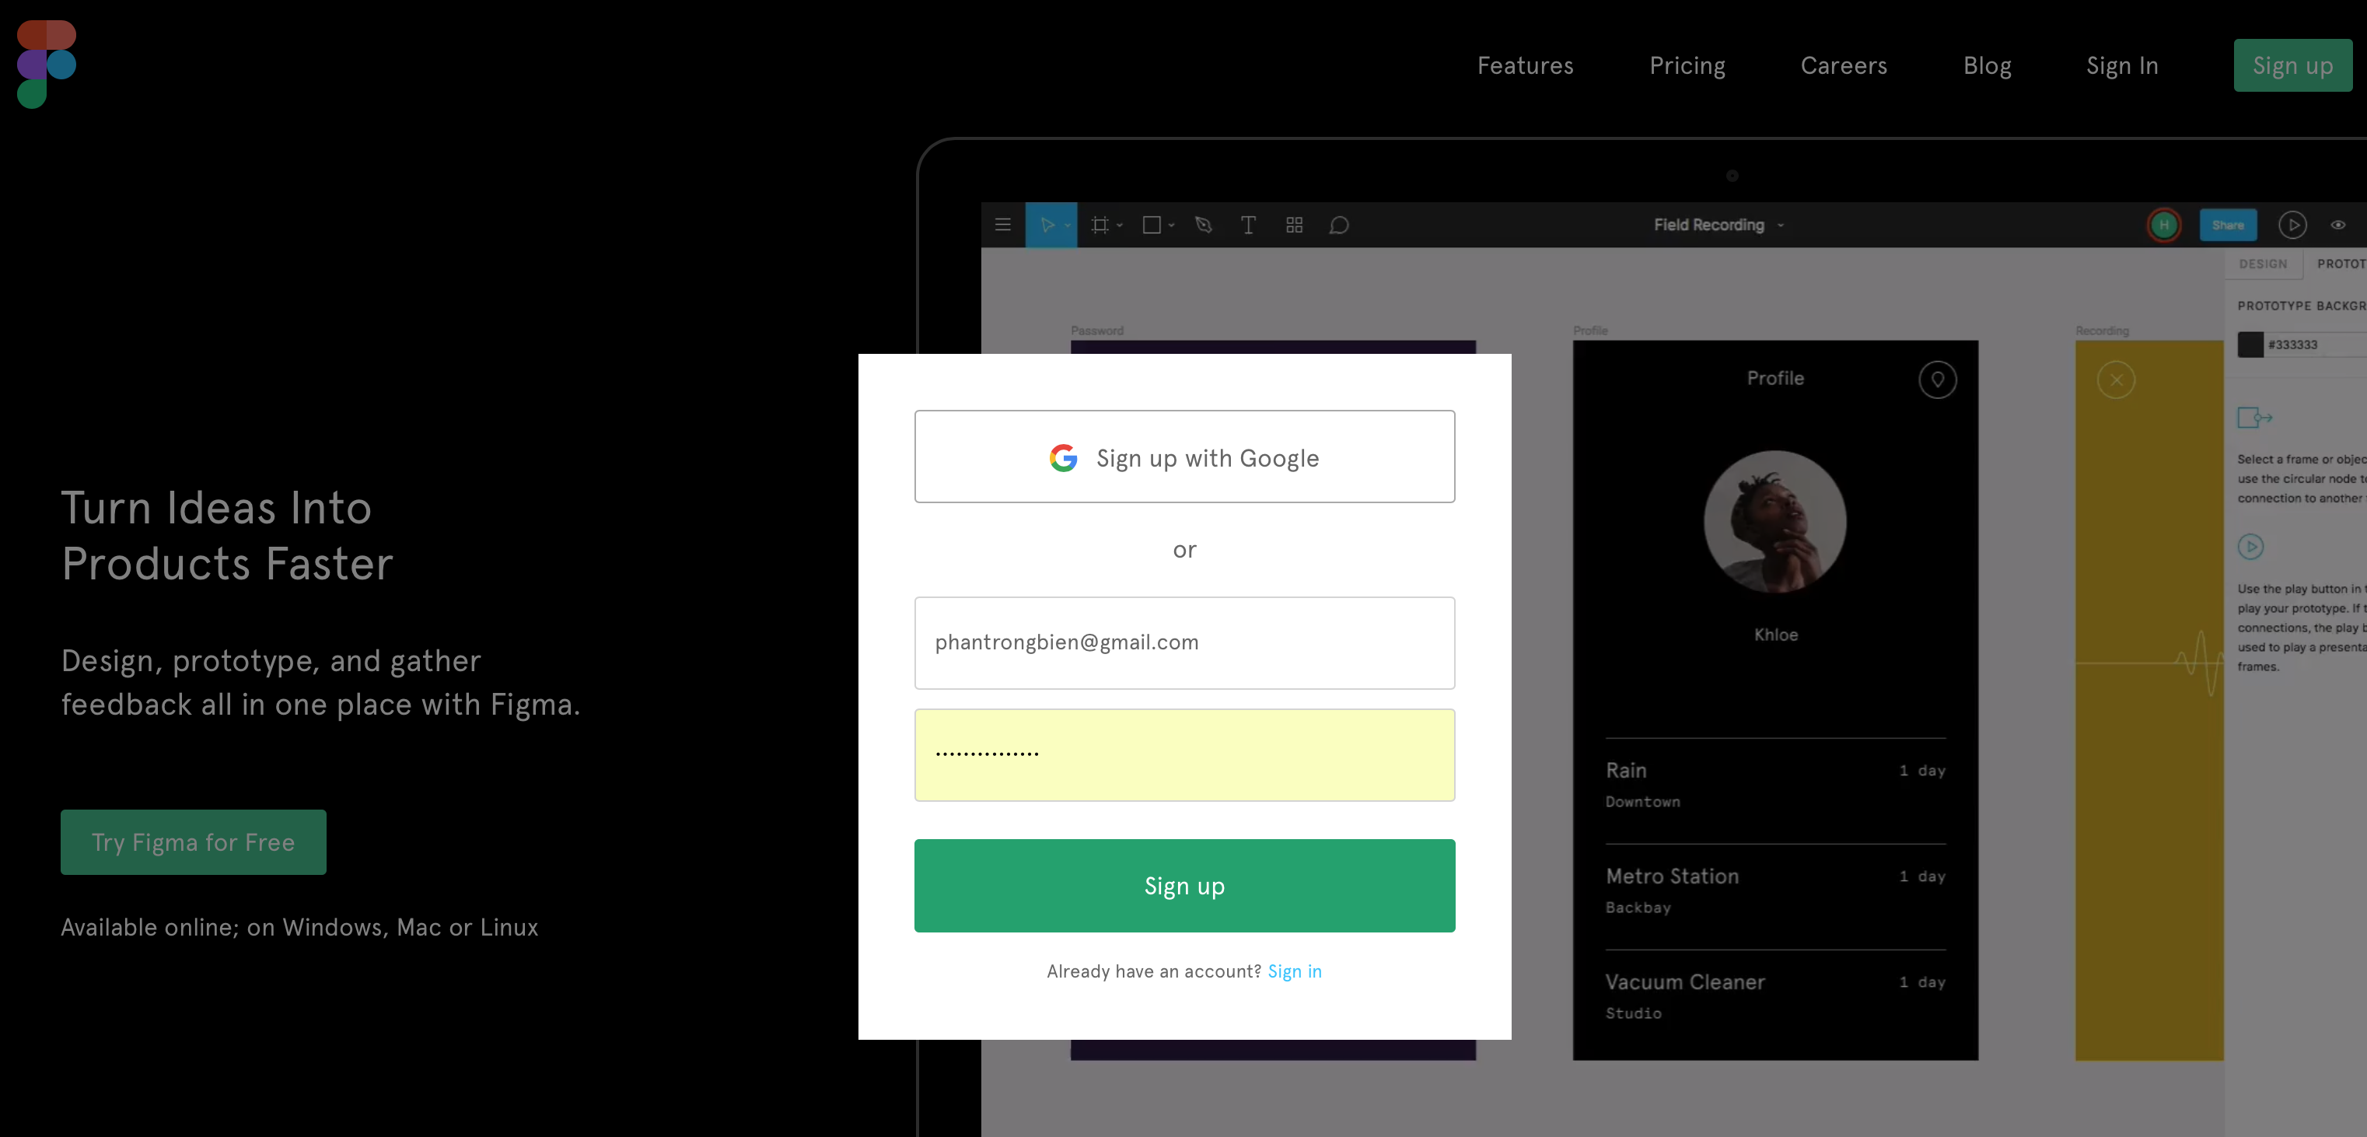Switch to the Prototype tab
The width and height of the screenshot is (2367, 1137).
[2341, 264]
